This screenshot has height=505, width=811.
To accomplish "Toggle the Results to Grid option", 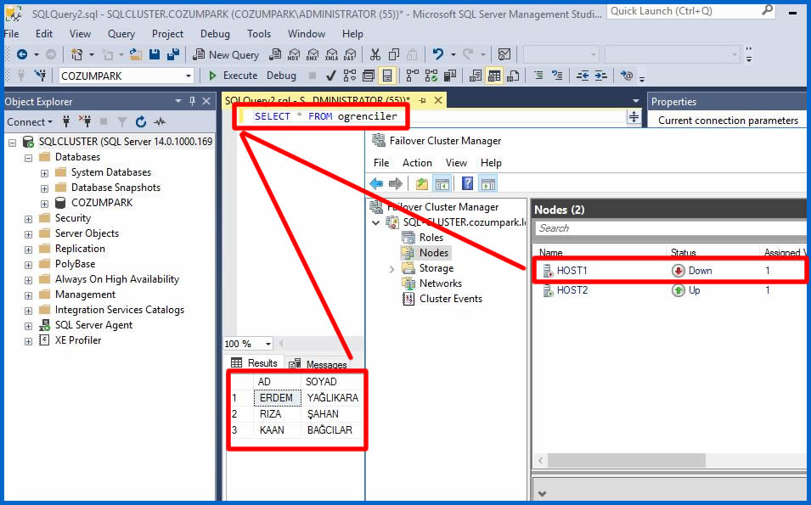I will (493, 76).
